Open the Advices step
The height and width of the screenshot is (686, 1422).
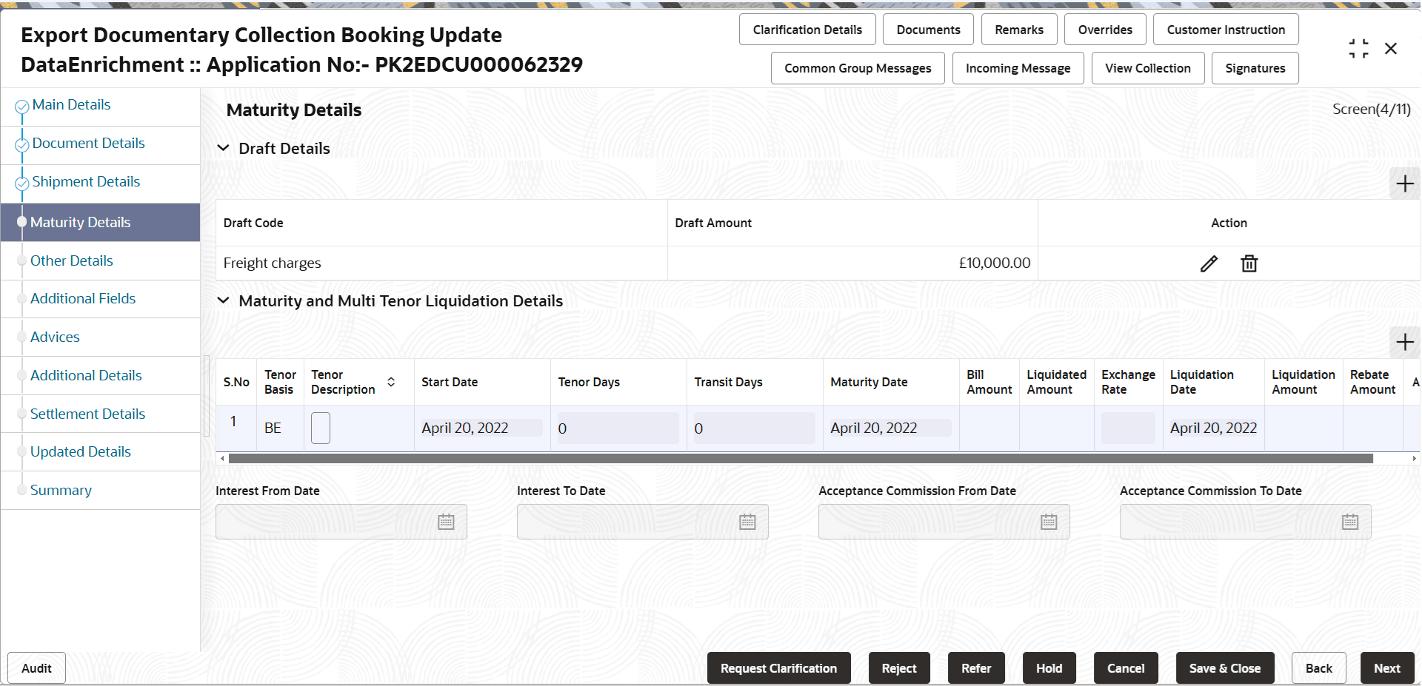tap(55, 337)
